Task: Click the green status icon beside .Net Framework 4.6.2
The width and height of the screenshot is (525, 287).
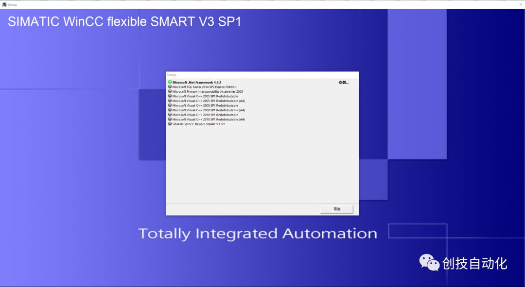Action: pos(170,82)
